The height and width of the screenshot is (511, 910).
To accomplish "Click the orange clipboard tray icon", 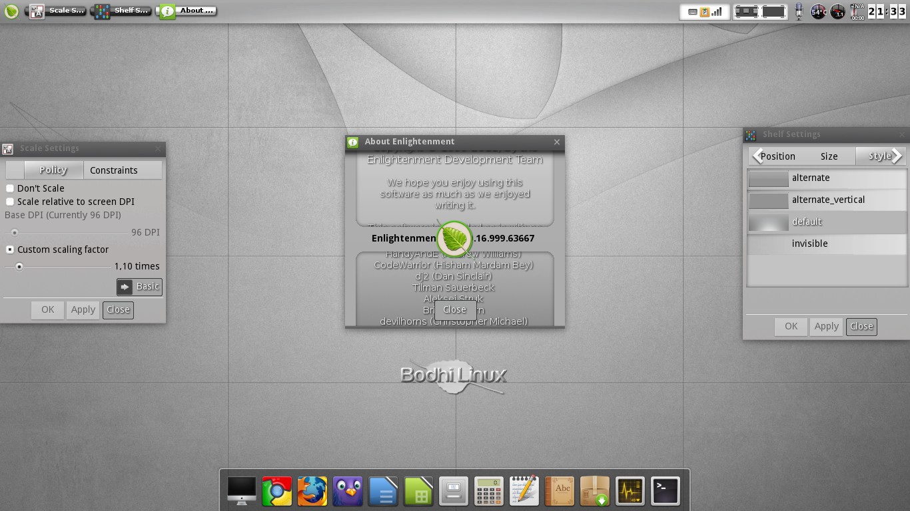I will pyautogui.click(x=705, y=11).
